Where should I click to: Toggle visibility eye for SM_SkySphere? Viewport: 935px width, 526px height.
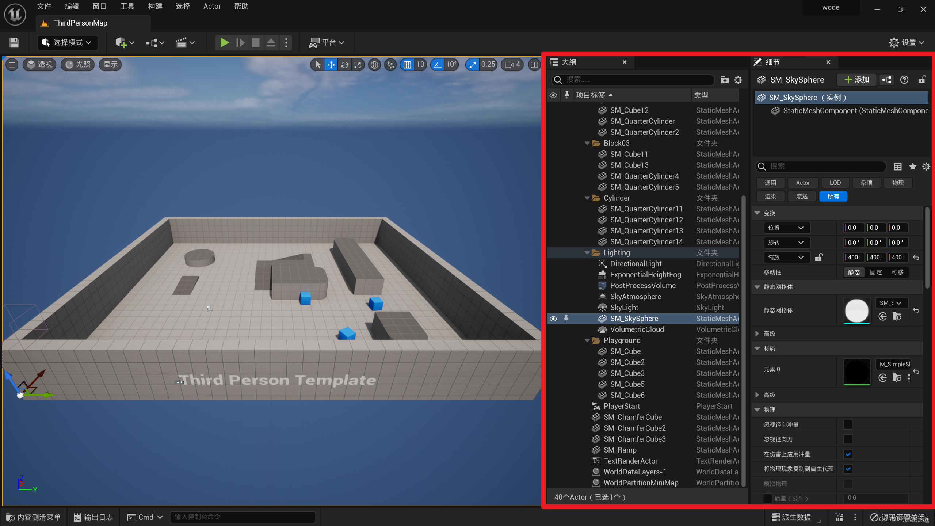click(x=553, y=319)
